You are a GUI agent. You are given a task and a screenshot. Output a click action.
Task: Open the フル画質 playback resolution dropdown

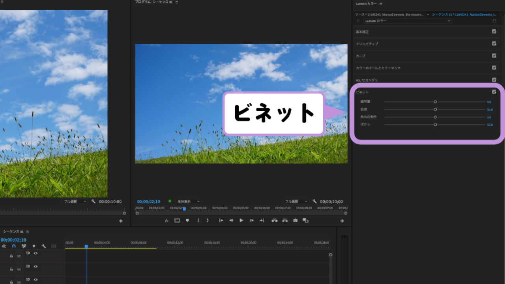coord(296,201)
